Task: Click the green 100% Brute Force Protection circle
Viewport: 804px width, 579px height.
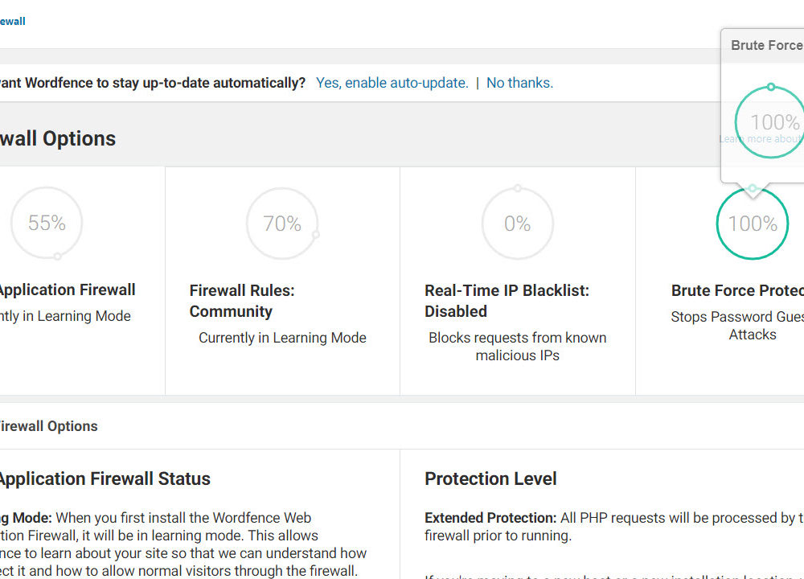Action: 752,224
